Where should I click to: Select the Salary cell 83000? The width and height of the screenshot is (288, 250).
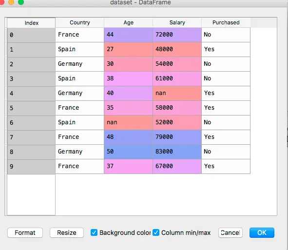(x=177, y=152)
